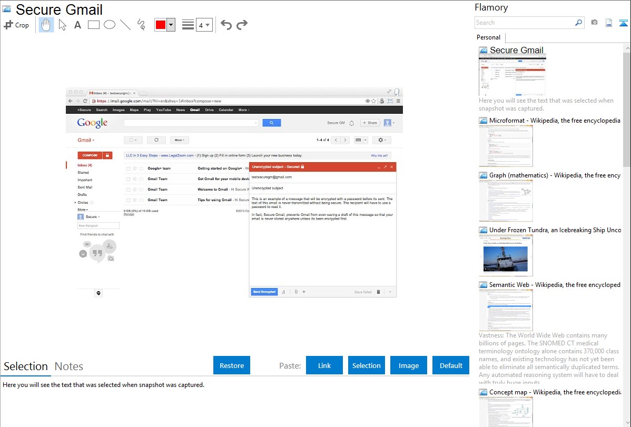
Task: Undo the last annotation
Action: [226, 25]
